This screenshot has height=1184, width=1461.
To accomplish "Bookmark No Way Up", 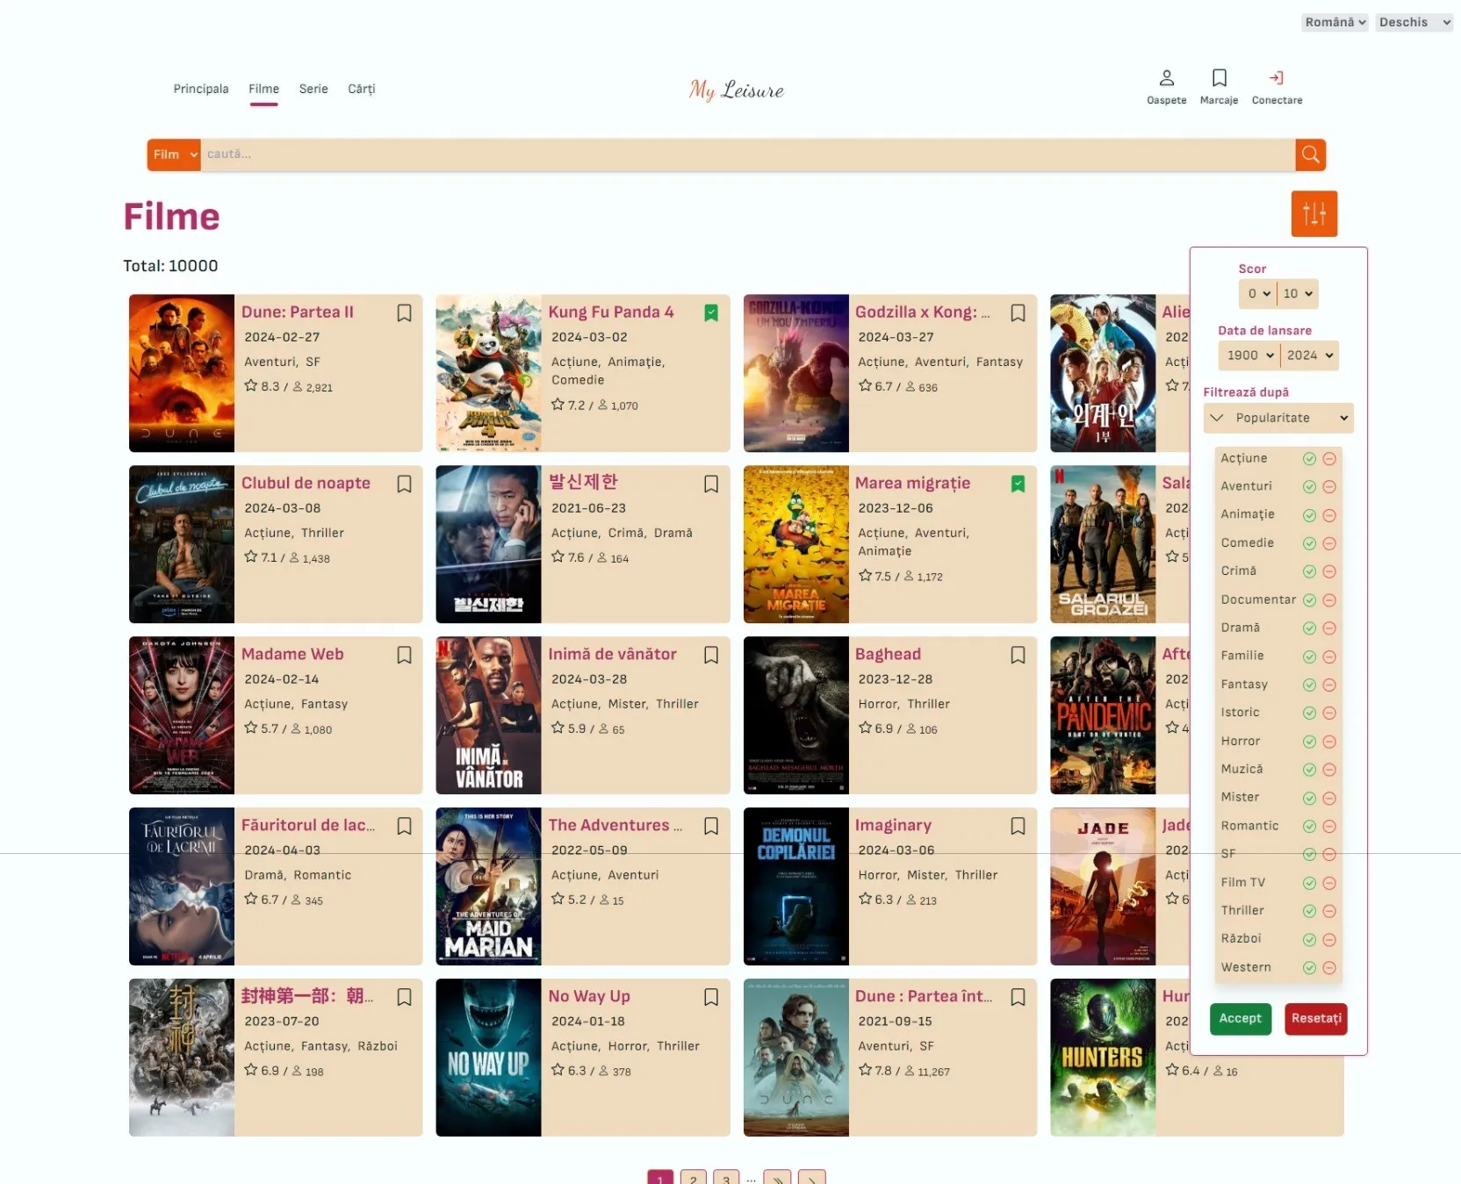I will click(711, 997).
